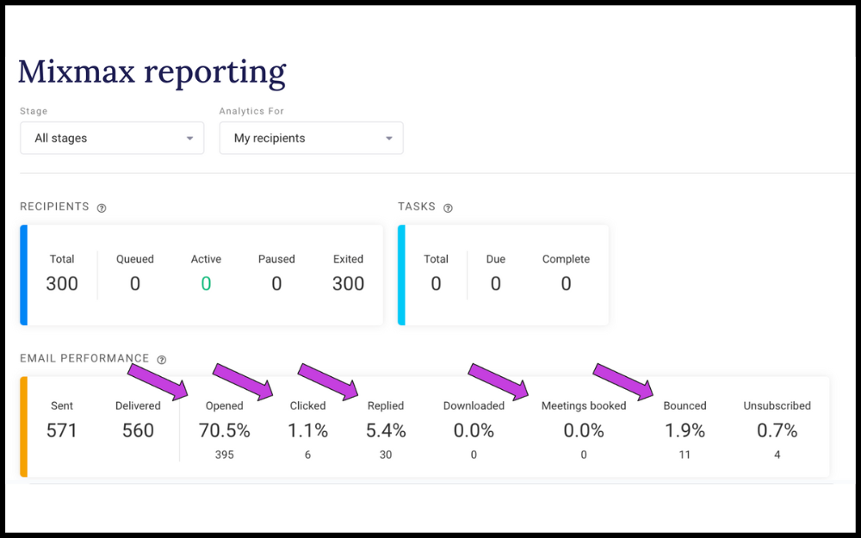Open the RECIPIENTS help tooltip icon
The image size is (861, 538).
(102, 207)
